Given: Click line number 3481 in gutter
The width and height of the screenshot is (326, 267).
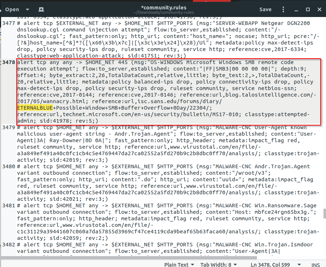Looking at the screenshot, I should [9, 205].
